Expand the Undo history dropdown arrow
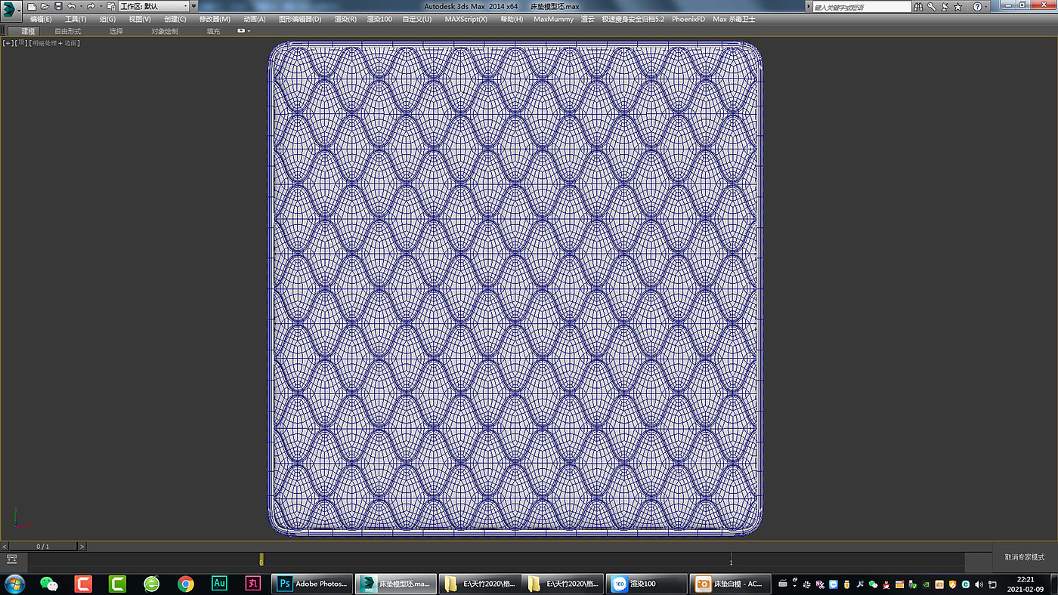Screen dimensions: 1058x595 click(x=80, y=6)
